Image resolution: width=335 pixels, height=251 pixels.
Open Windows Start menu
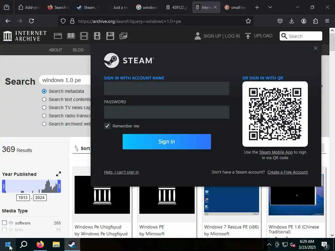8,244
